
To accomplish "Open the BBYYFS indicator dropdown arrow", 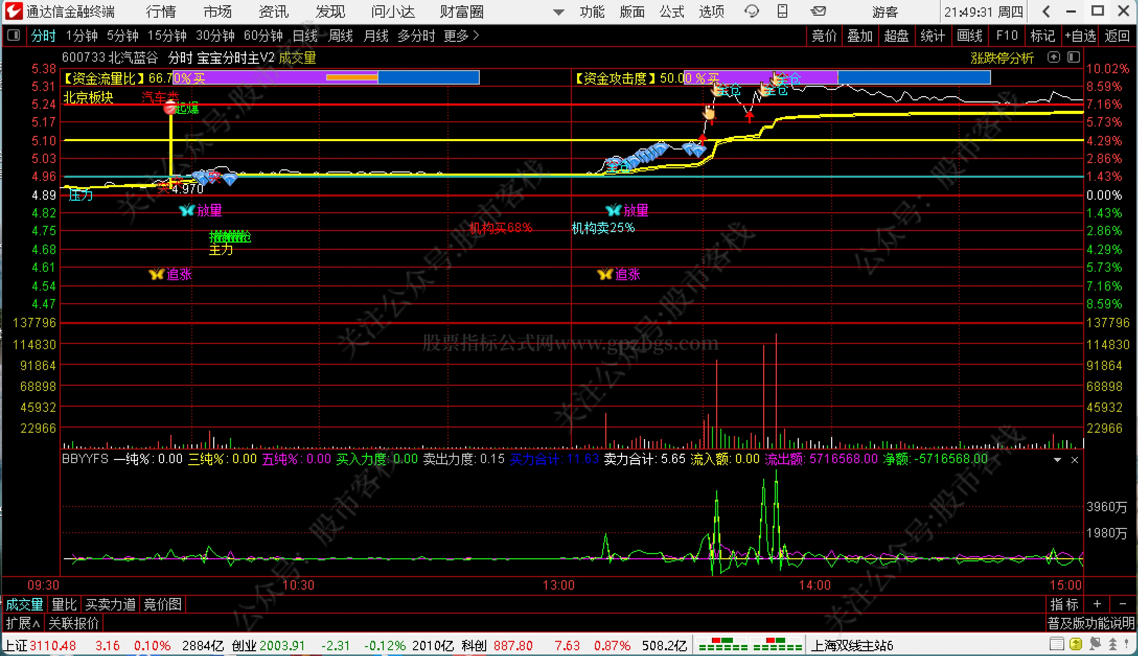I will 1057,460.
